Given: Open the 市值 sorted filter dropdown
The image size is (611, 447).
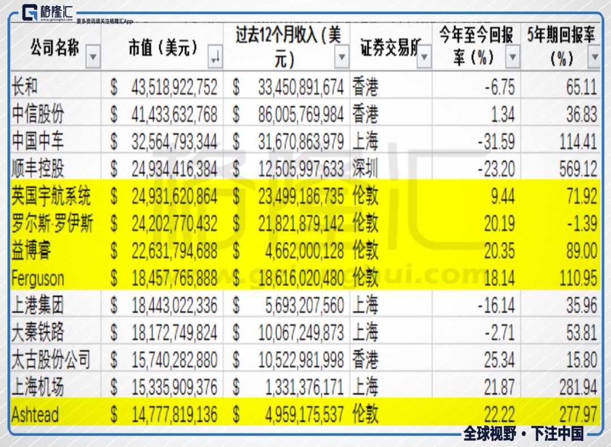Looking at the screenshot, I should (215, 57).
